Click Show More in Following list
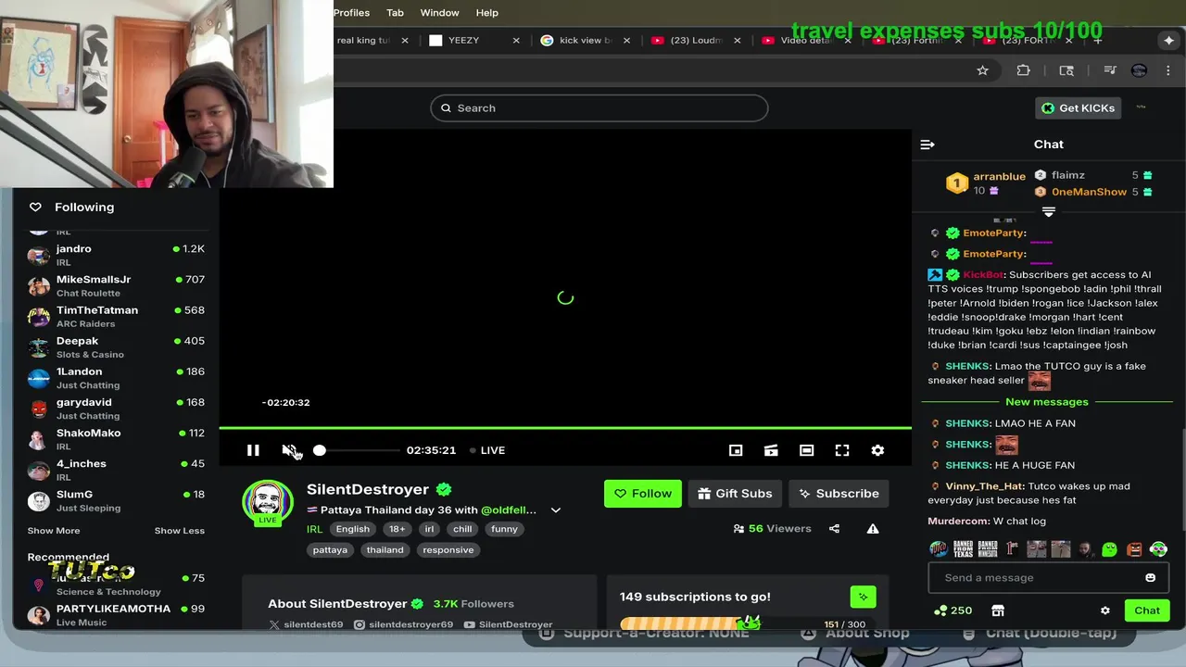This screenshot has height=667, width=1186. (x=54, y=531)
